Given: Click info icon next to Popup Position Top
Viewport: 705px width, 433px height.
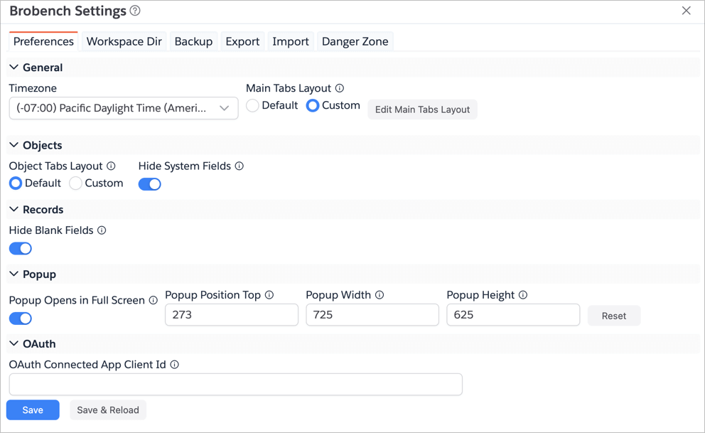Looking at the screenshot, I should (x=269, y=295).
